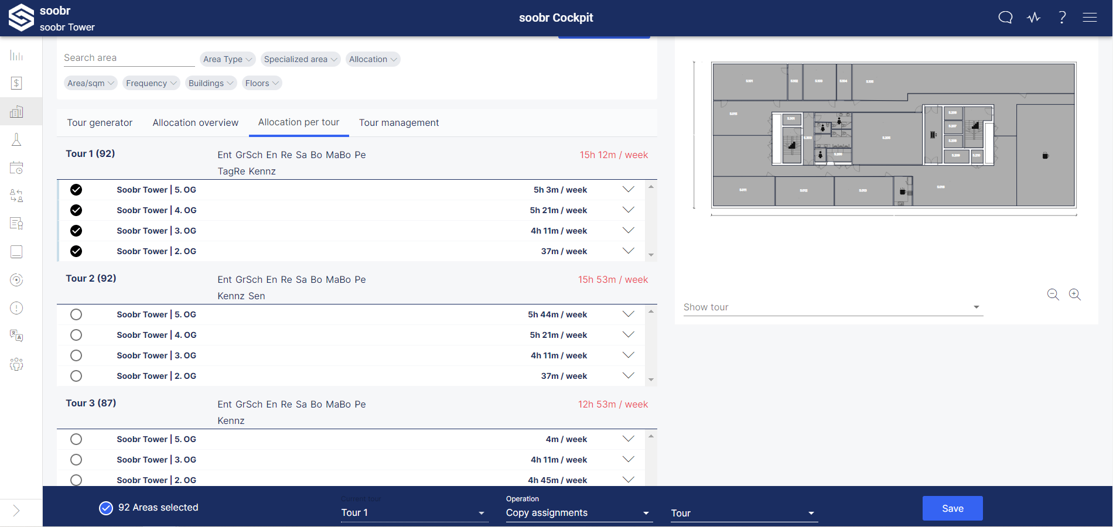Select Tour 2 Soobr Tower 5. OG

[76, 314]
